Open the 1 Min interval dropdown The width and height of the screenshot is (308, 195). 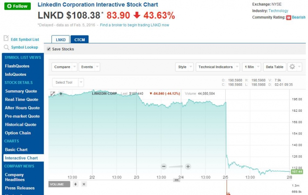[x=251, y=67]
